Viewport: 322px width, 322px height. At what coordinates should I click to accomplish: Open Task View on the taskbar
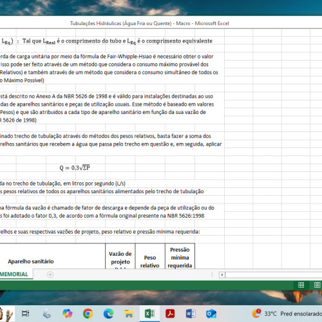25,314
